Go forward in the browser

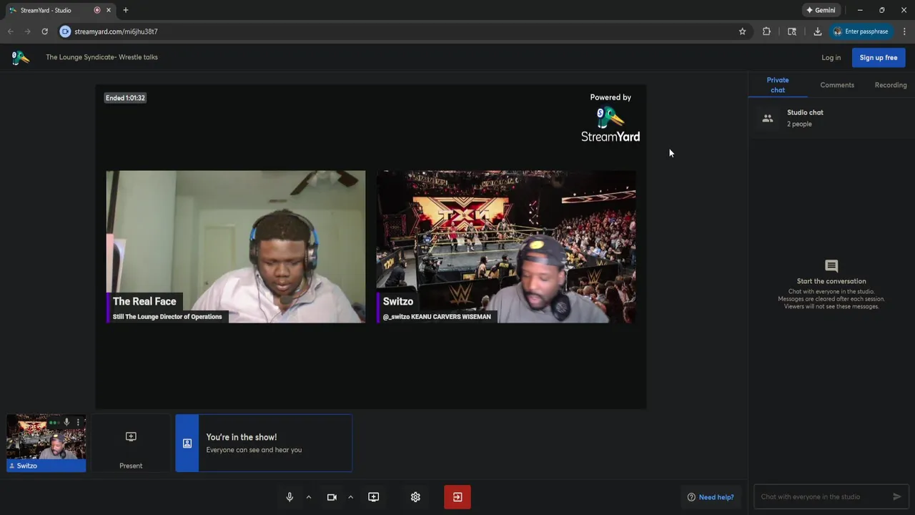[x=27, y=31]
